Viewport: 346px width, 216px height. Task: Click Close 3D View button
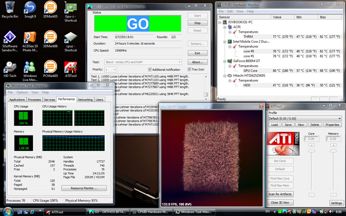pos(280,202)
